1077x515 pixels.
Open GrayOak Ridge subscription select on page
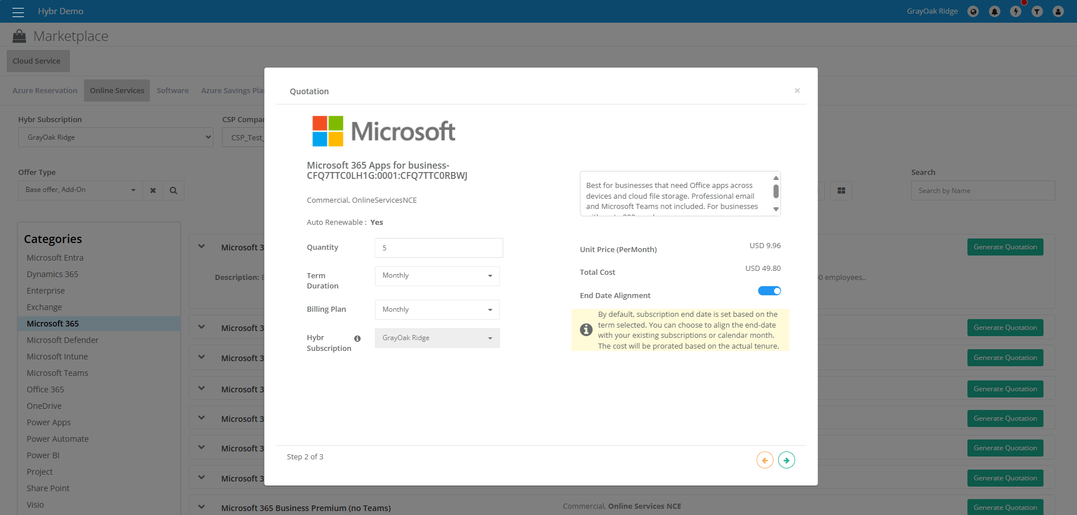116,137
